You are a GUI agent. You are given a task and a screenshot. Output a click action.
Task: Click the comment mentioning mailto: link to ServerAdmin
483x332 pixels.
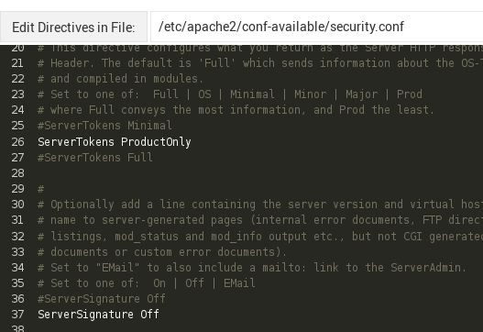click(252, 267)
